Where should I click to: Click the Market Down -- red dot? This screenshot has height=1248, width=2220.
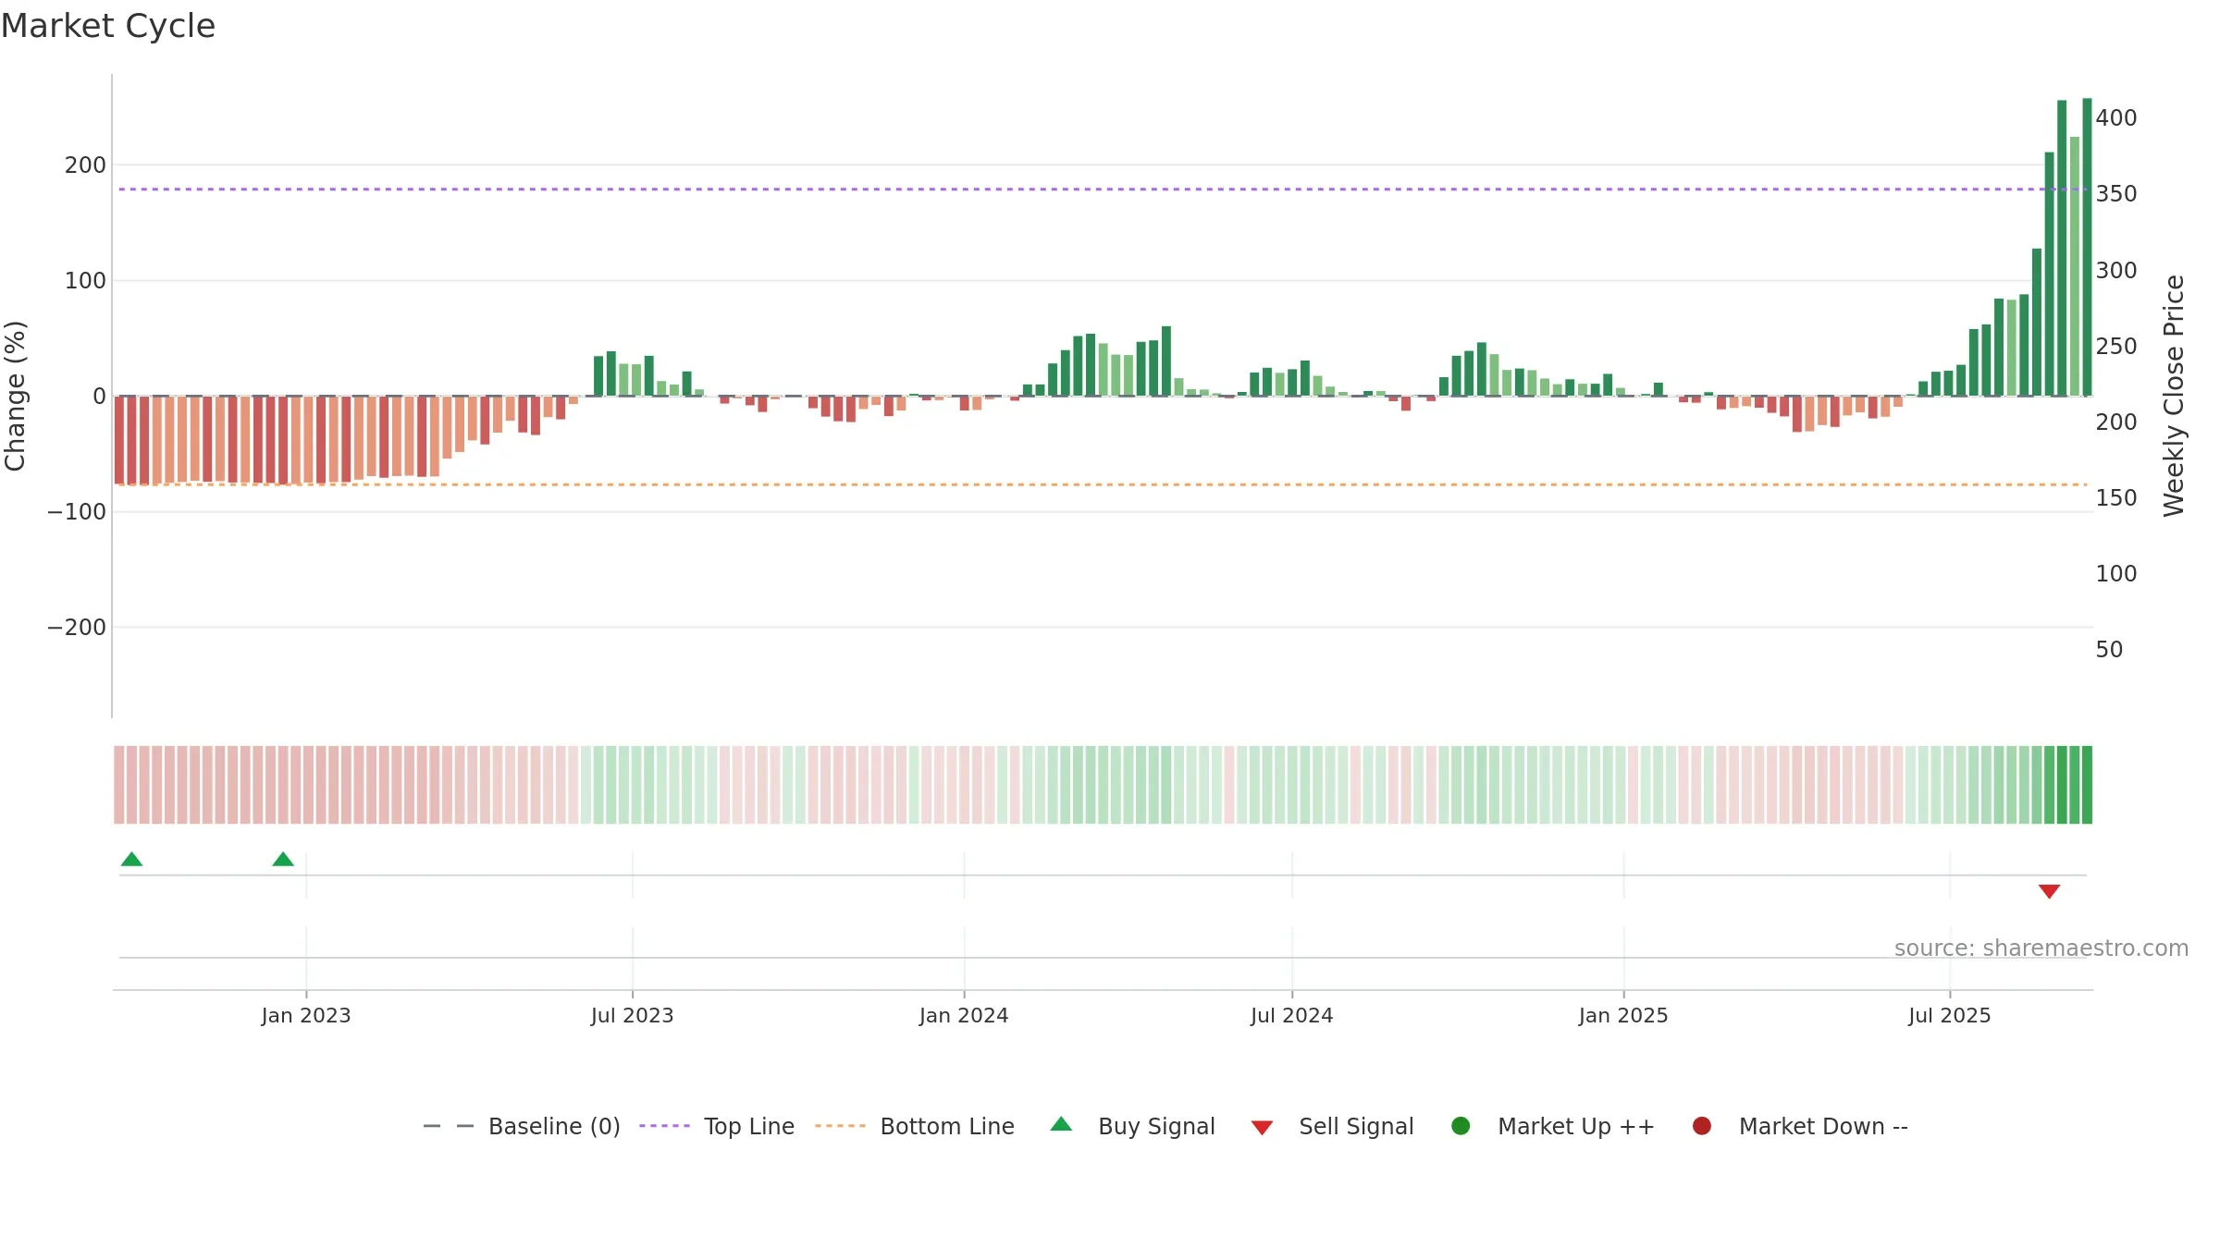(1701, 1126)
